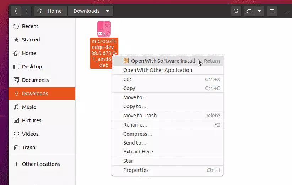Choose Open With Software Install

point(168,61)
